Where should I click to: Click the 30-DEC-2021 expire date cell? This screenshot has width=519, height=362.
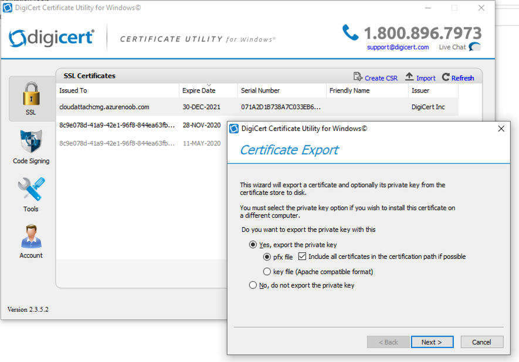[201, 107]
